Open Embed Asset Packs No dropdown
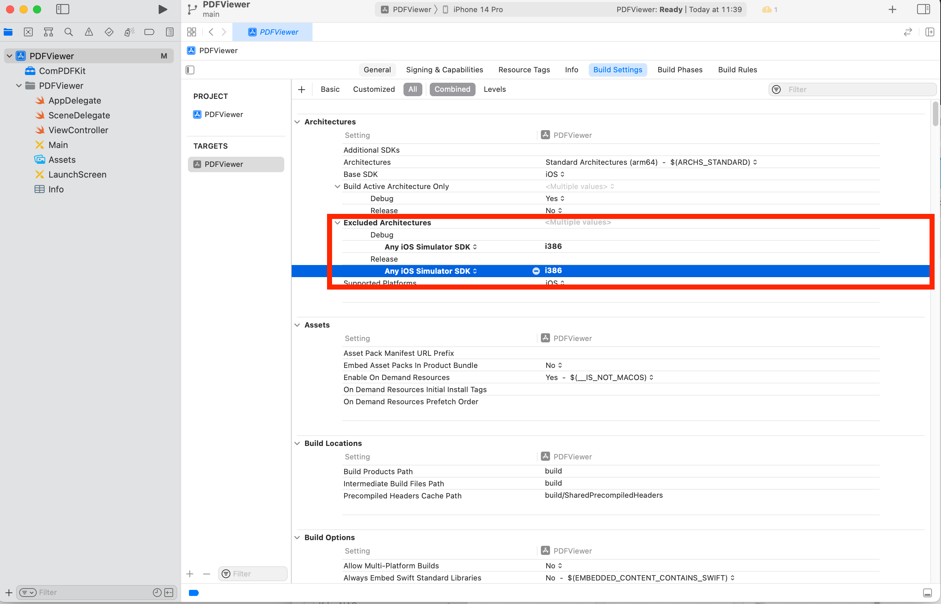The height and width of the screenshot is (604, 941). 554,366
